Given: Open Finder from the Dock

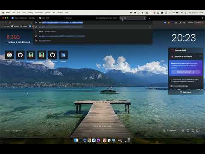Looking at the screenshot, I should coord(76,140).
